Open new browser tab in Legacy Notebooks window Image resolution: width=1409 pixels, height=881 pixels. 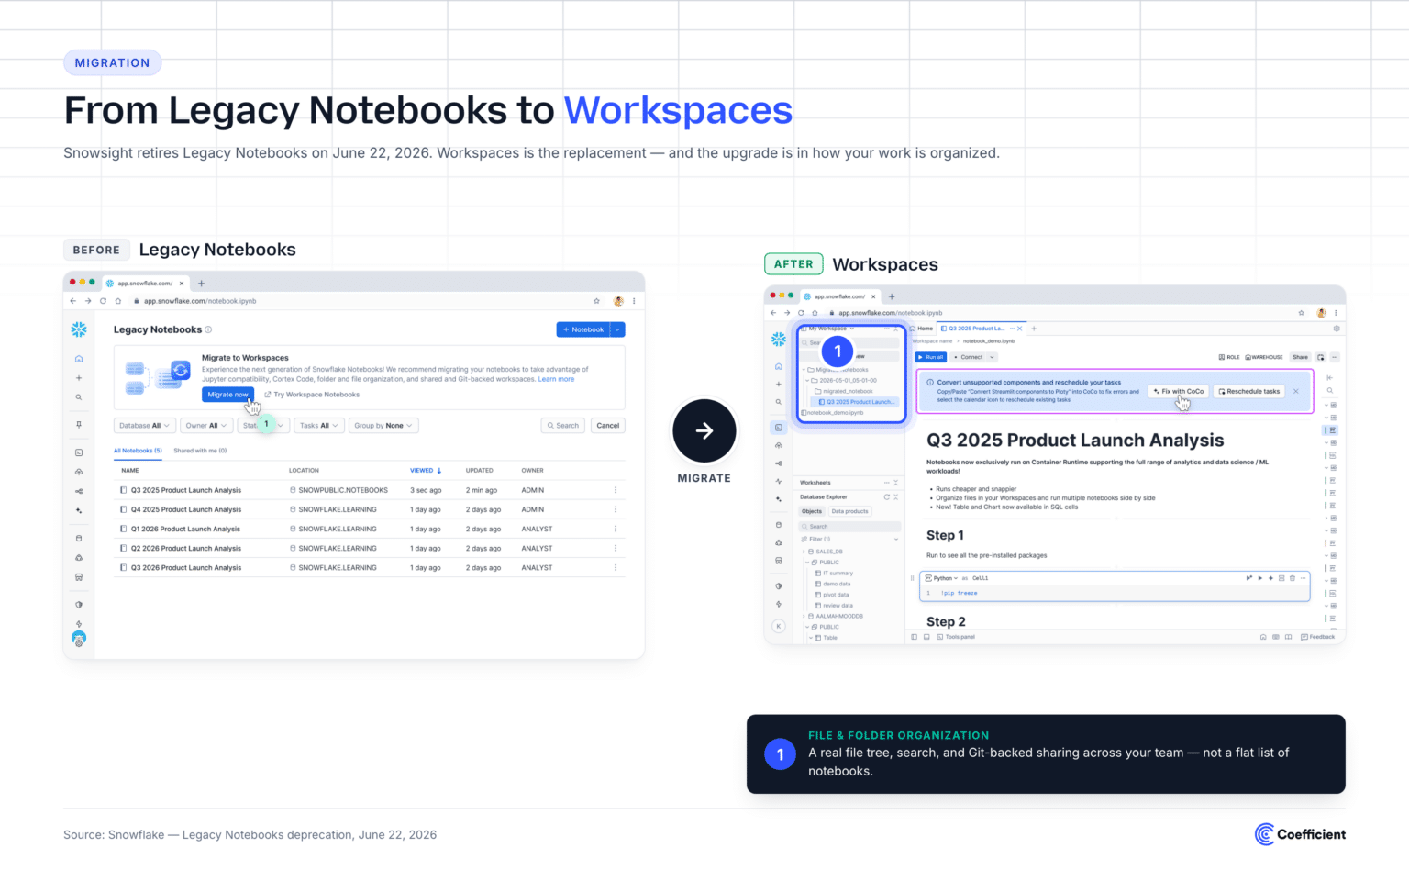pos(202,284)
